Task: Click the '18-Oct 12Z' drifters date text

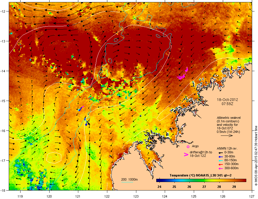Action: click(198, 156)
